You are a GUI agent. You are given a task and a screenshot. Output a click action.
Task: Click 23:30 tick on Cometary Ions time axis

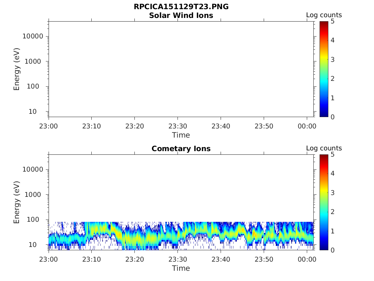click(178, 259)
